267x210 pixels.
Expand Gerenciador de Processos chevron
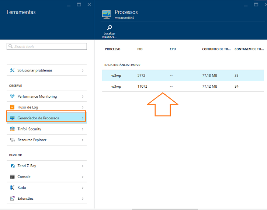(83, 118)
